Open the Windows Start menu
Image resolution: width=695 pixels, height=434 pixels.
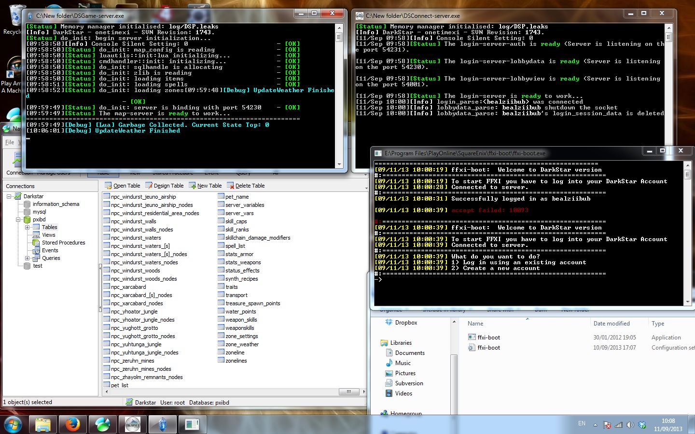(13, 425)
